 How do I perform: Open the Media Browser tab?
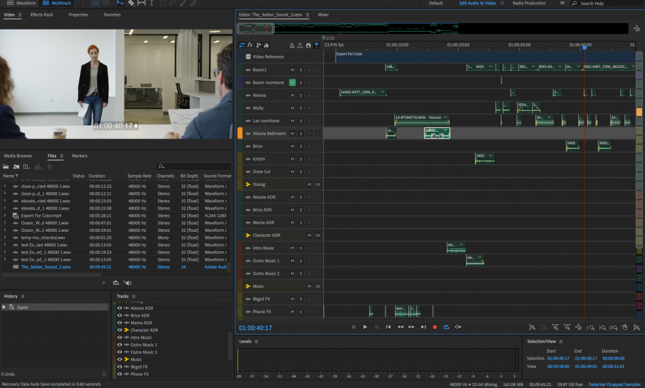[18, 156]
